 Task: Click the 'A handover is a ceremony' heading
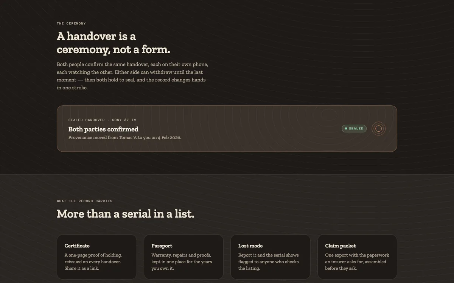(113, 43)
